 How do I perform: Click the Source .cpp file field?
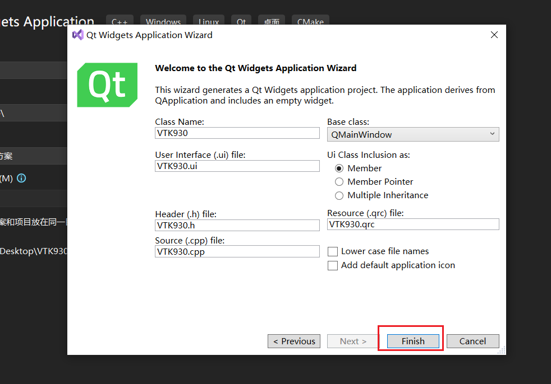237,251
